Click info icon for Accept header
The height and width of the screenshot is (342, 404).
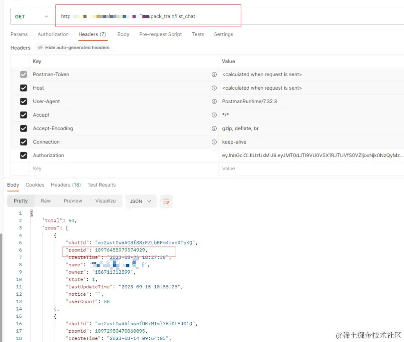point(214,115)
